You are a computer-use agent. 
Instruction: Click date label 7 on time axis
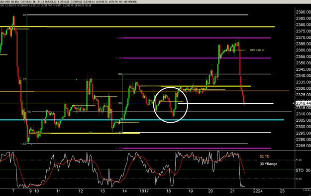(x=13, y=191)
